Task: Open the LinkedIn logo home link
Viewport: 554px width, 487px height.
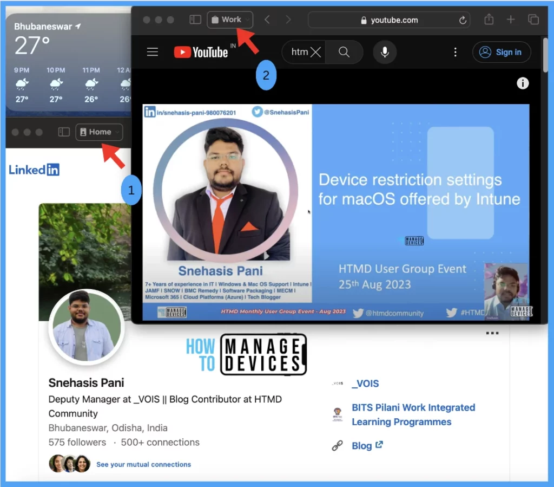Action: tap(34, 170)
